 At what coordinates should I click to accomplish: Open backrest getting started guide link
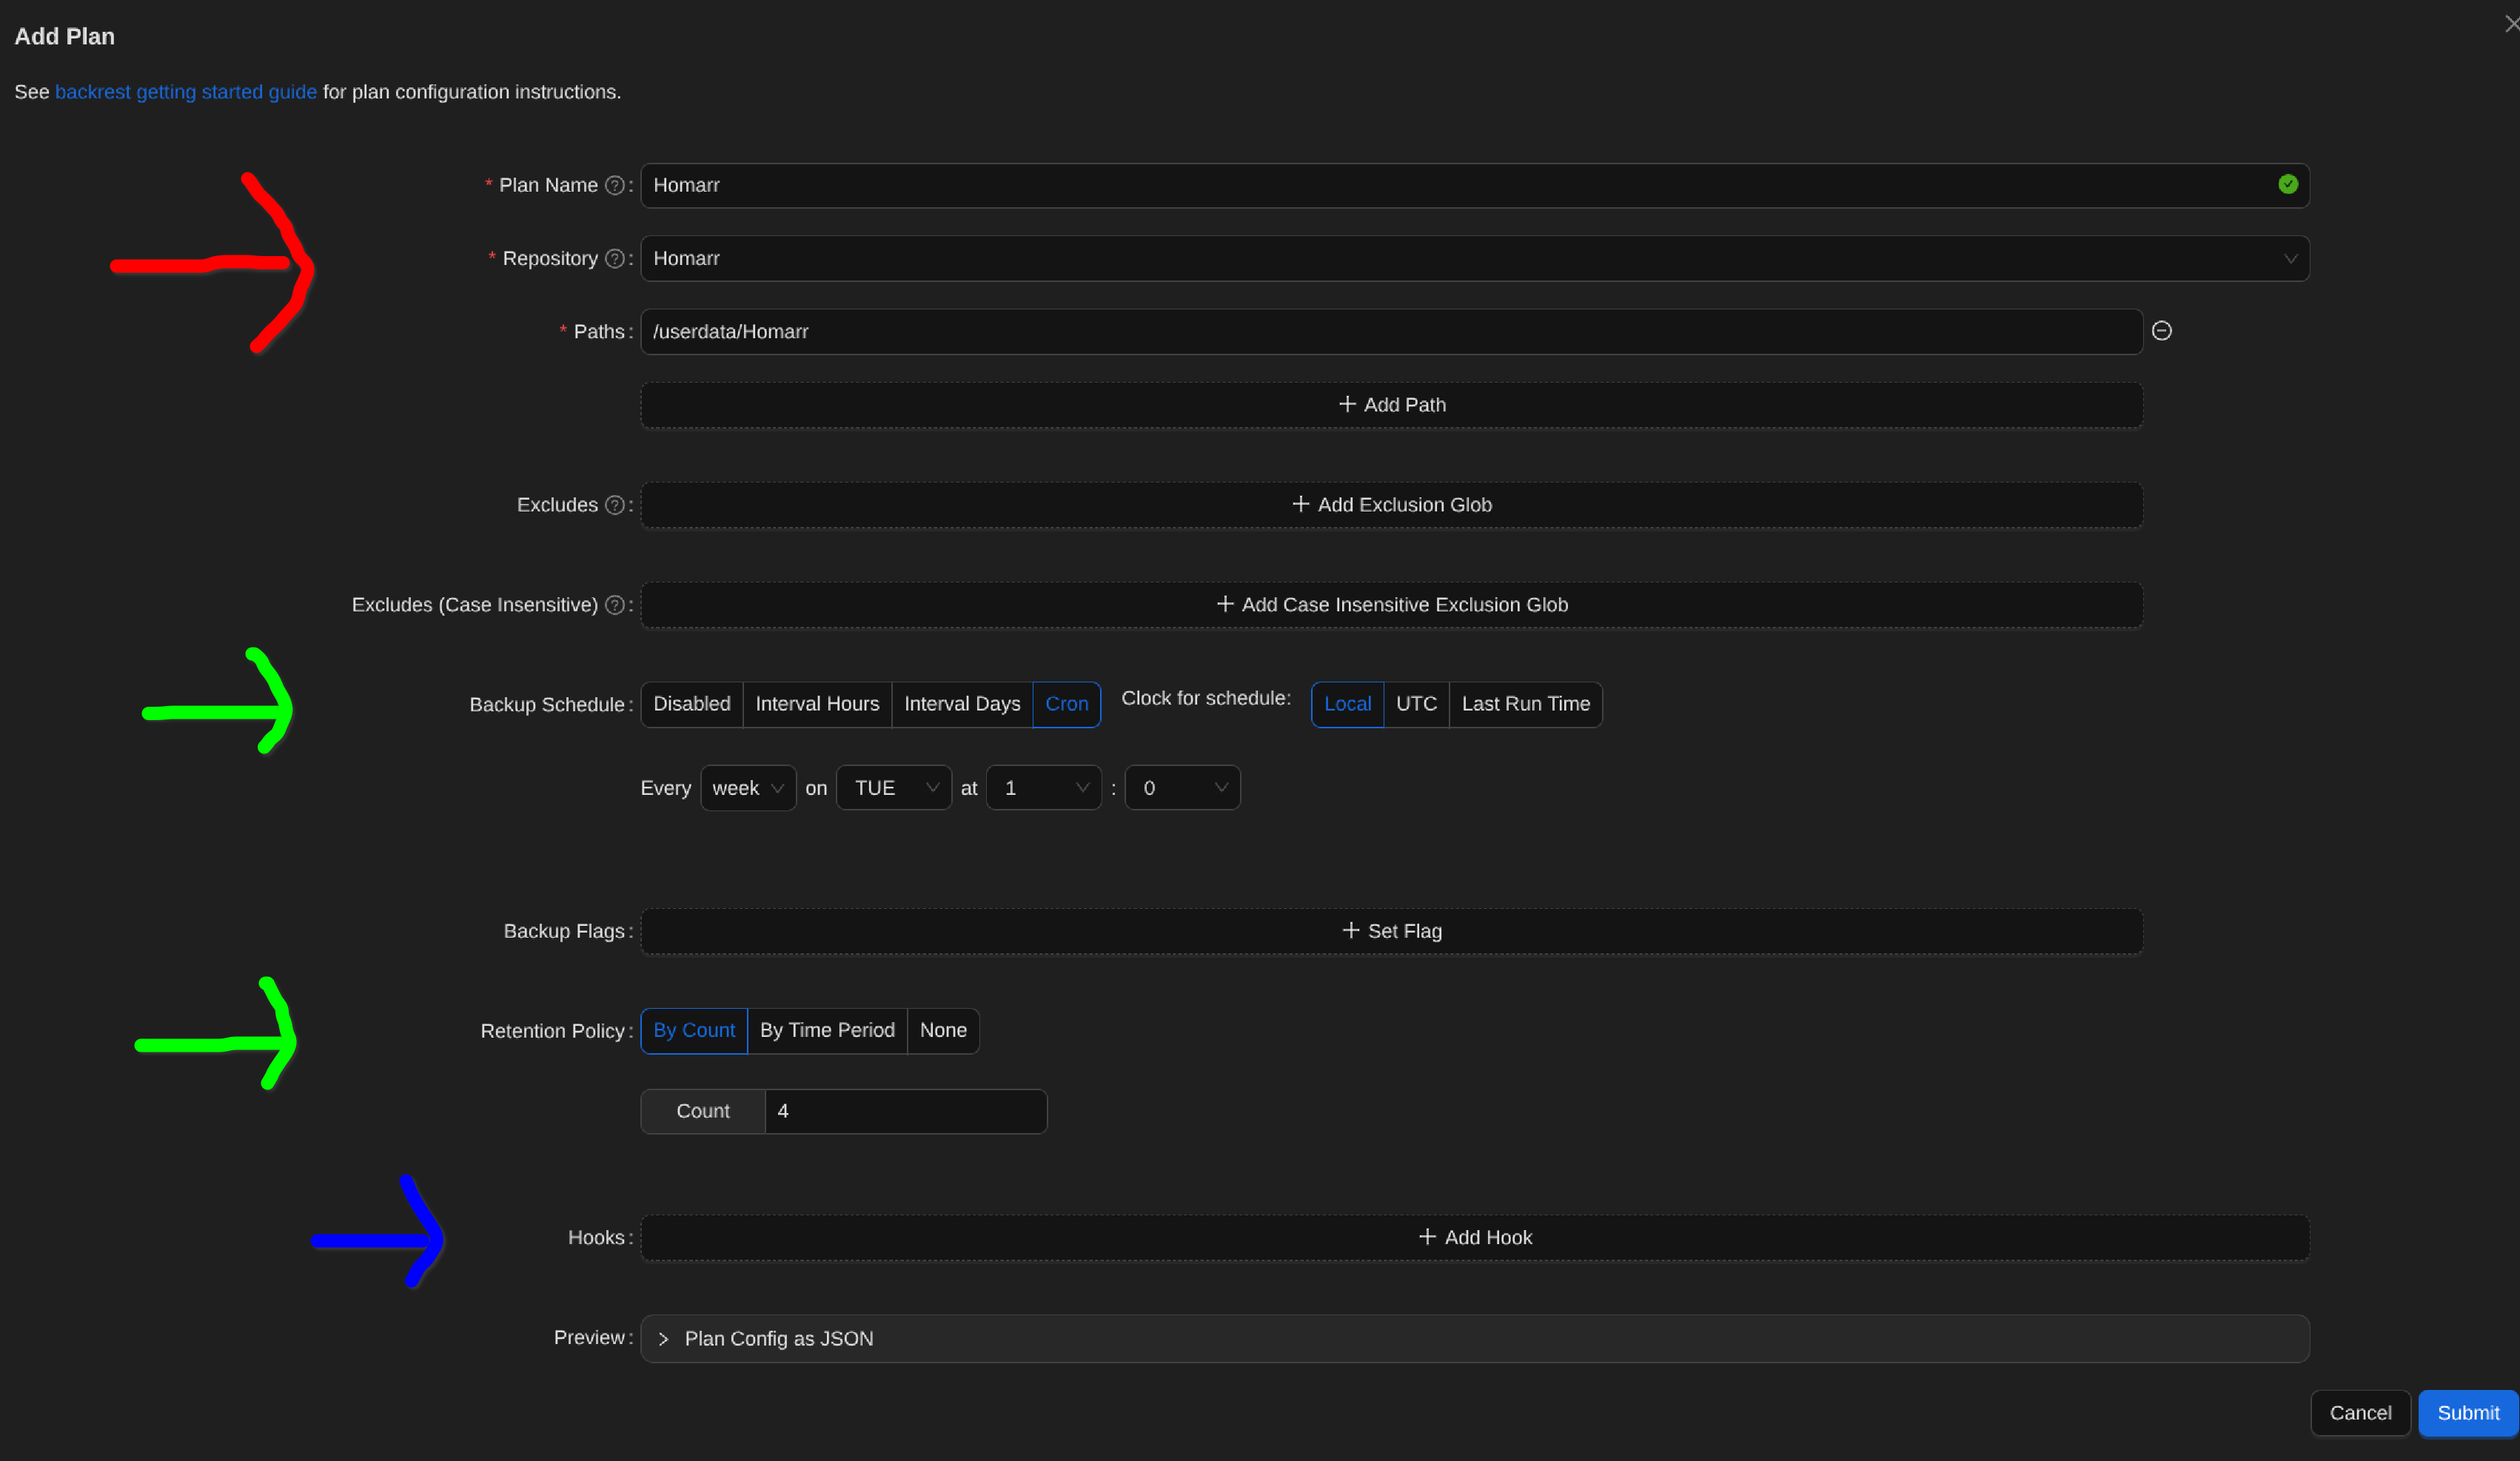click(185, 92)
